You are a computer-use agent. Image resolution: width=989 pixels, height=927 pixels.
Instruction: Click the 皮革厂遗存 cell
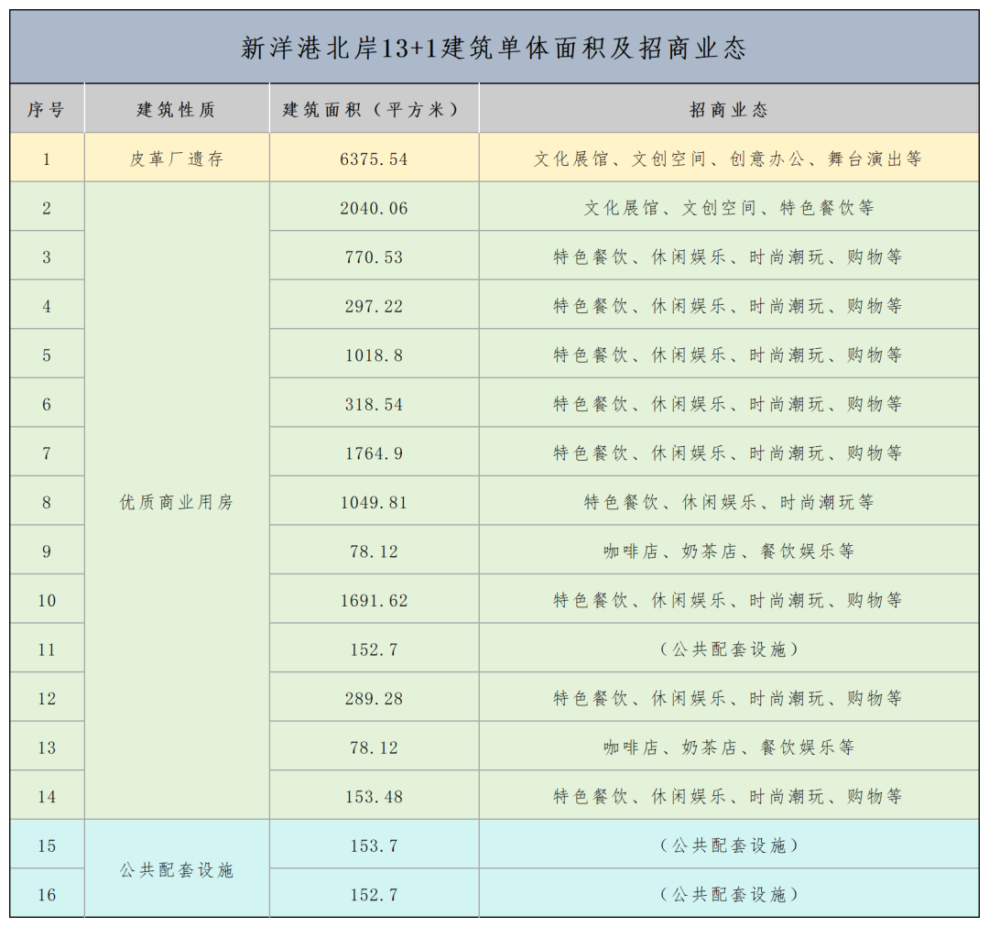[x=177, y=159]
